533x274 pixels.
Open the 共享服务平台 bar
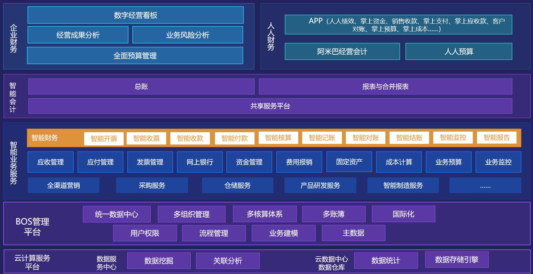tap(270, 106)
